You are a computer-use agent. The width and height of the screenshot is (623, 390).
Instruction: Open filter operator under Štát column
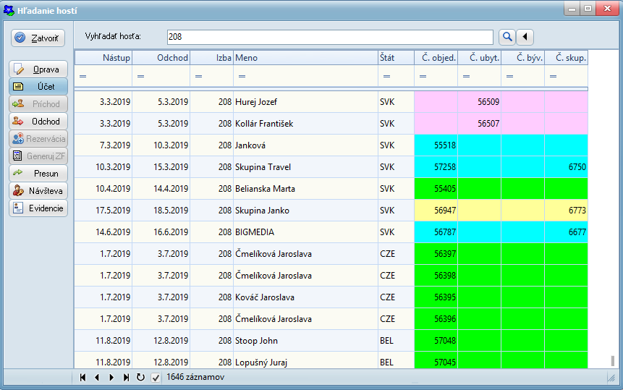(386, 76)
